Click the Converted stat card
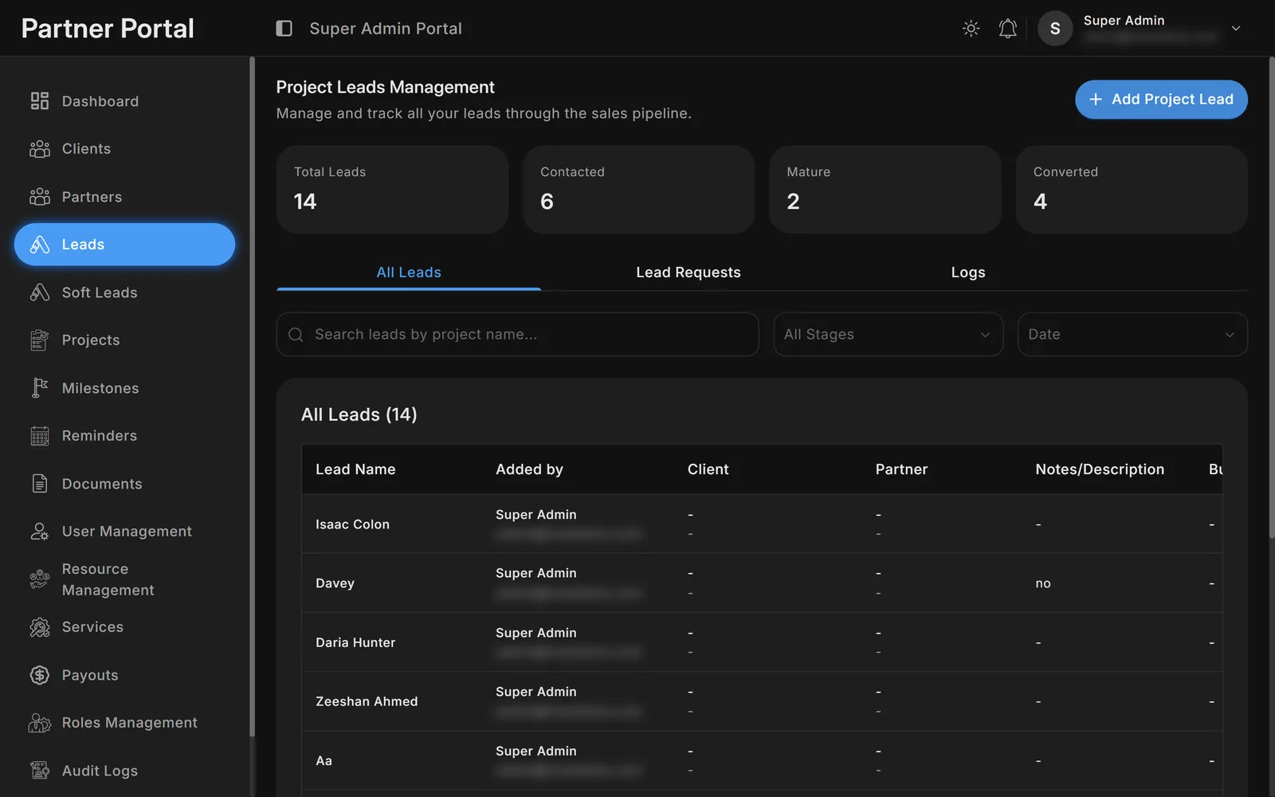 pyautogui.click(x=1132, y=190)
